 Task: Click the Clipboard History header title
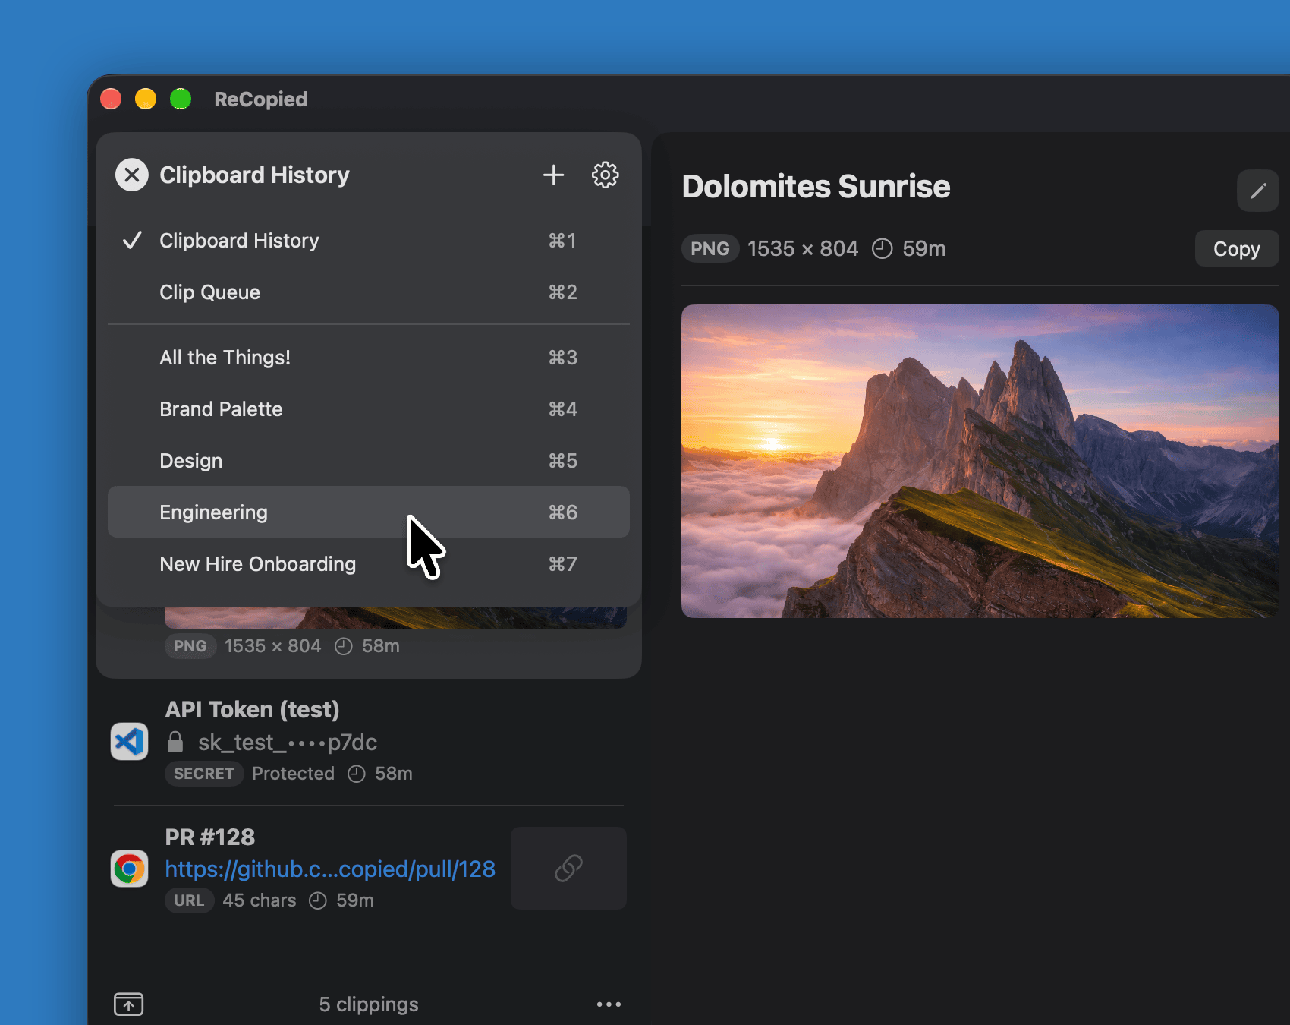pos(254,175)
